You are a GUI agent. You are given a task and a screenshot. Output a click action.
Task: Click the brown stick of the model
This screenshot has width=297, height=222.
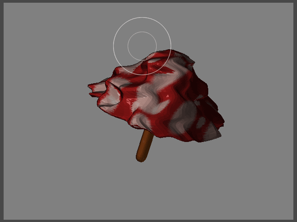144,146
